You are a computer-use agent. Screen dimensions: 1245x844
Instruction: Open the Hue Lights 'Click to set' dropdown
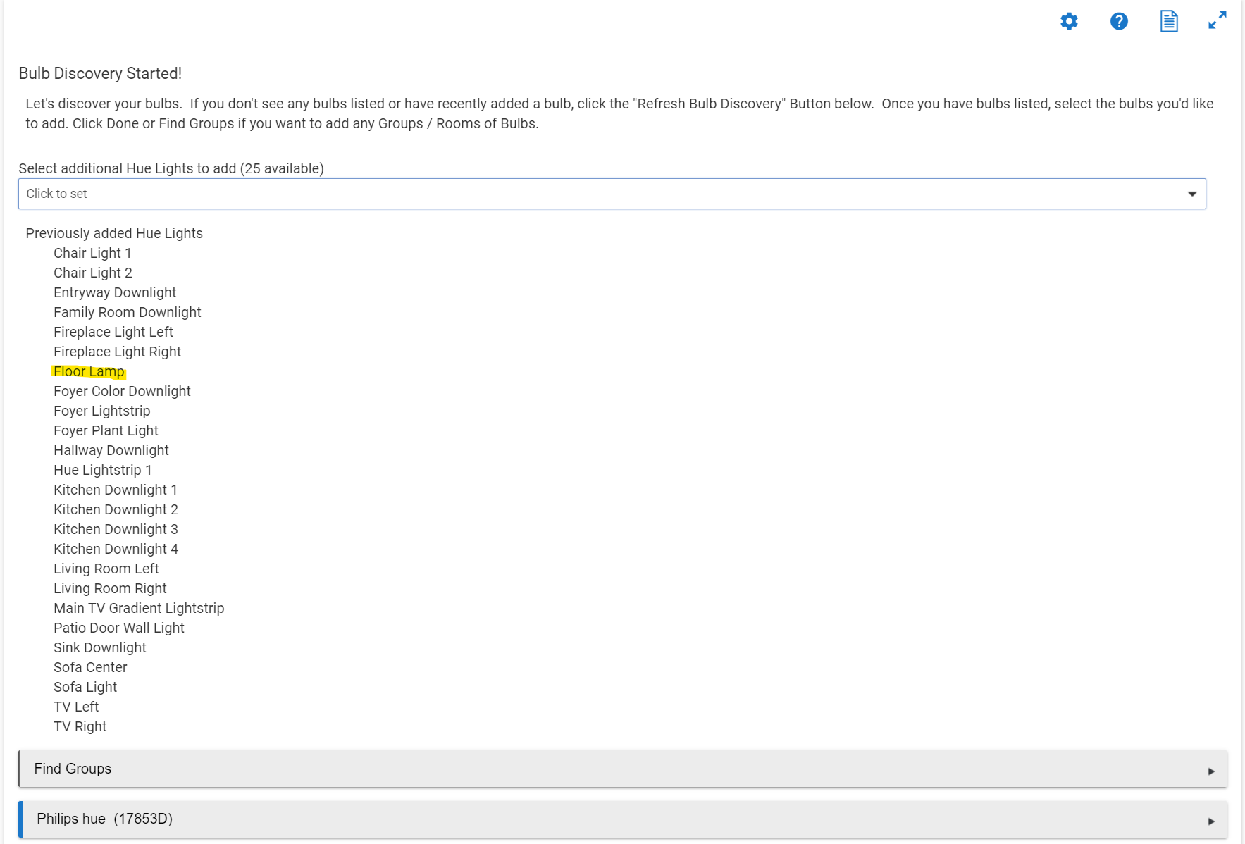tap(612, 194)
